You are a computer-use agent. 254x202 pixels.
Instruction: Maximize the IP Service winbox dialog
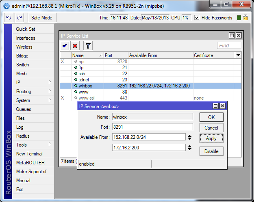click(x=216, y=106)
